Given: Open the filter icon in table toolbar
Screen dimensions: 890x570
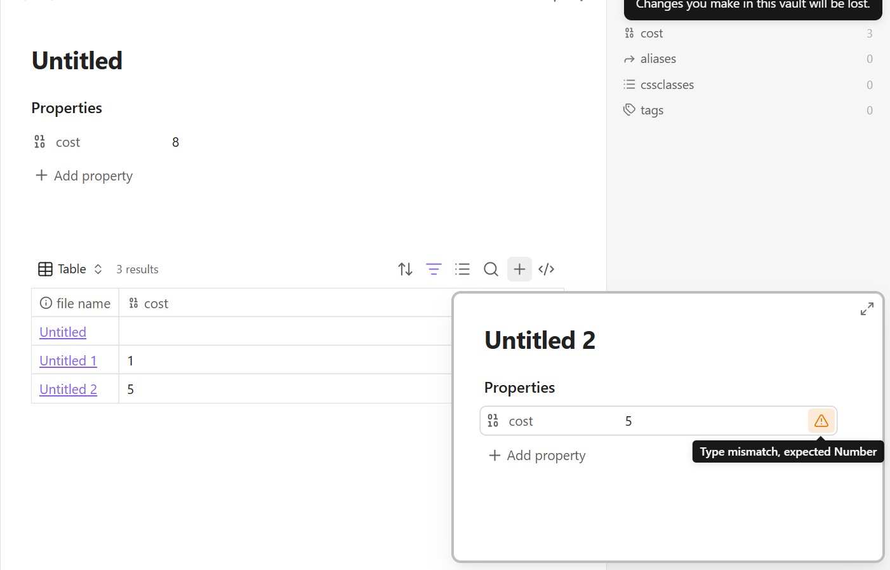Looking at the screenshot, I should tap(434, 269).
